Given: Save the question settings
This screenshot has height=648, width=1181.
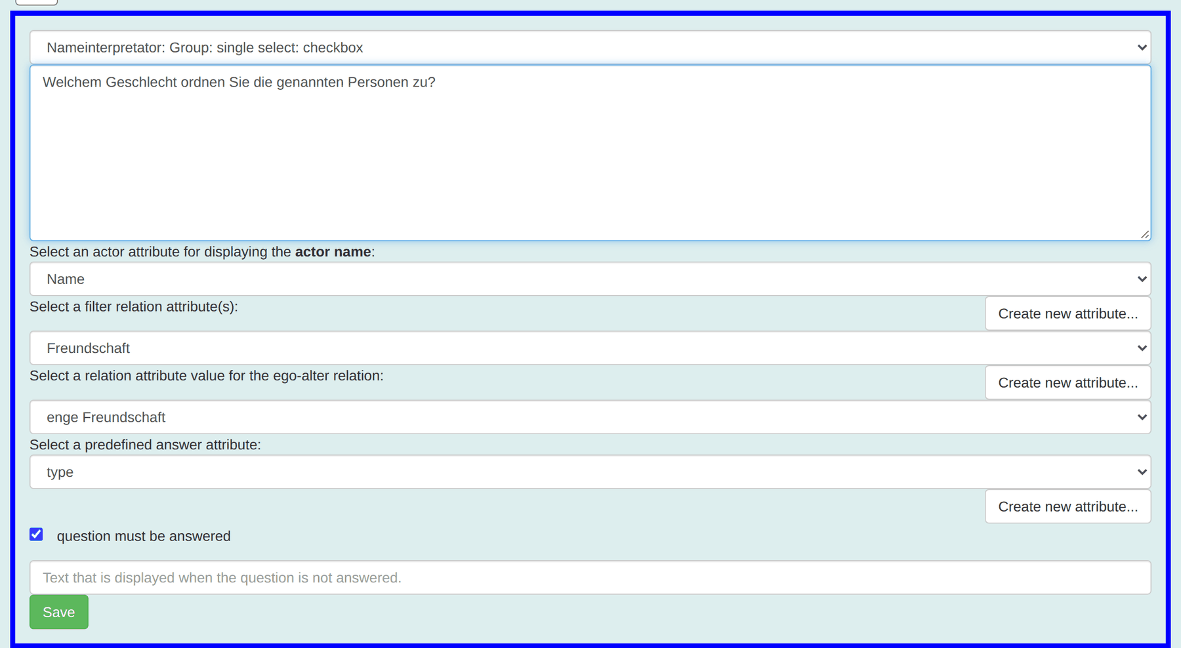Looking at the screenshot, I should (59, 612).
